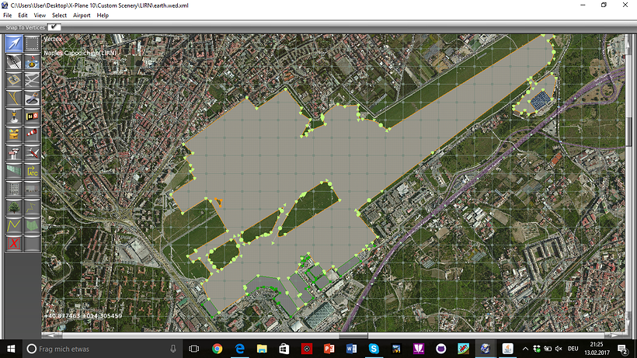The height and width of the screenshot is (358, 637).
Task: Select the dotted object string tool
Action: pos(32,207)
